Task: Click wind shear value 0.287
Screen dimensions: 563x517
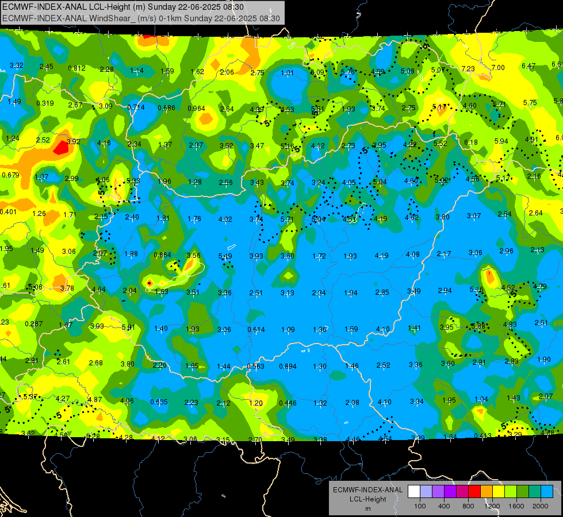Action: coord(34,324)
